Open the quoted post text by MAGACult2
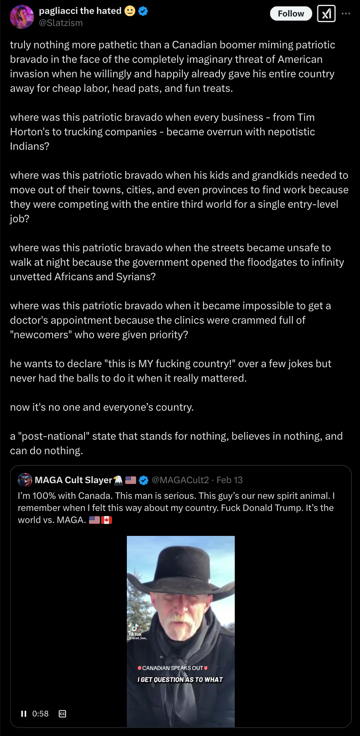 tap(176, 508)
